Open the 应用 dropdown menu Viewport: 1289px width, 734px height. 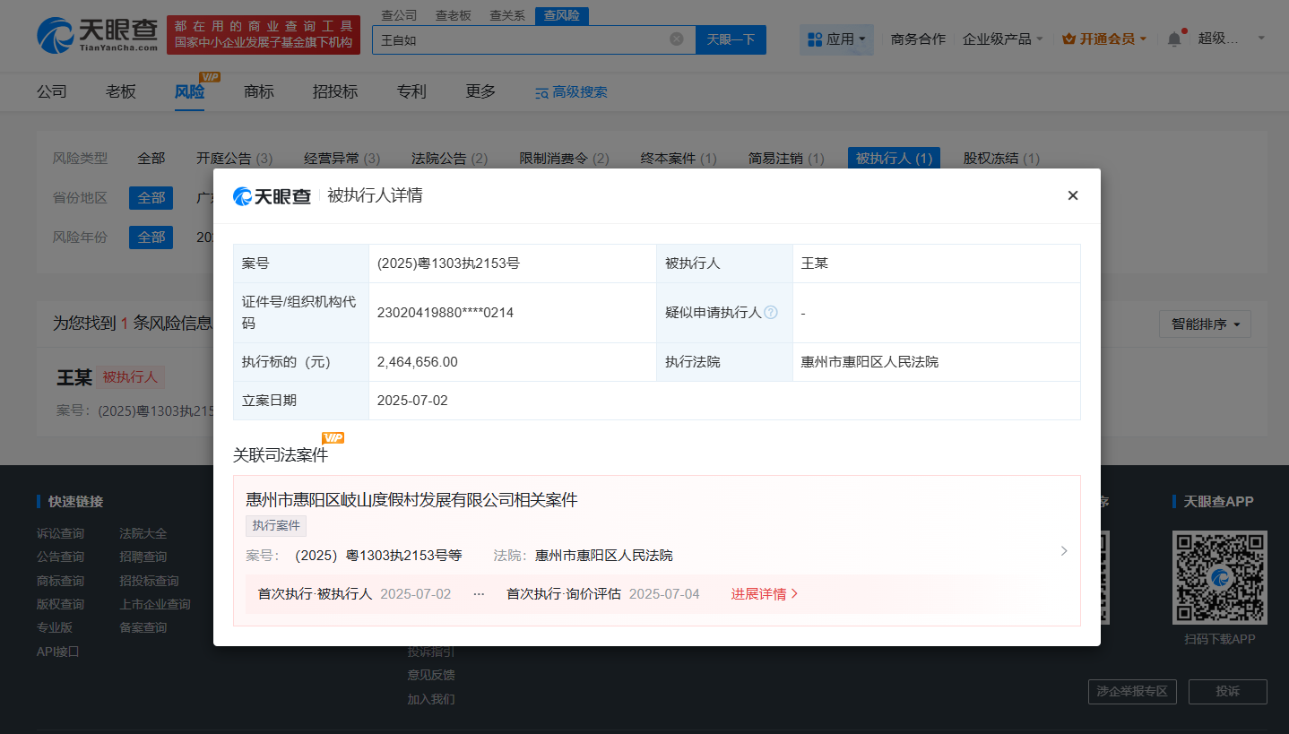click(x=836, y=39)
